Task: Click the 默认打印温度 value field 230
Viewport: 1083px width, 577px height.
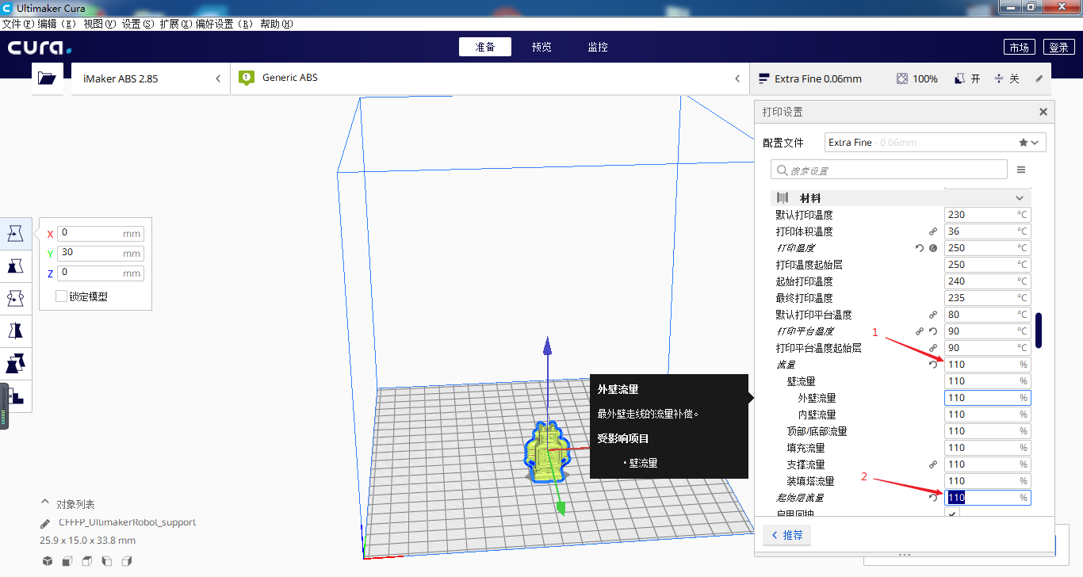Action: [x=987, y=215]
